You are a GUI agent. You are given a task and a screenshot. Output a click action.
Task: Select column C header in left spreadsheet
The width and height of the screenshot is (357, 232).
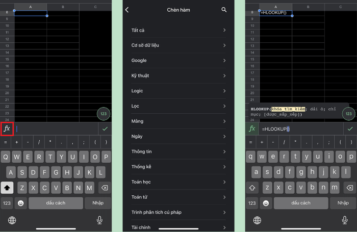coord(95,7)
